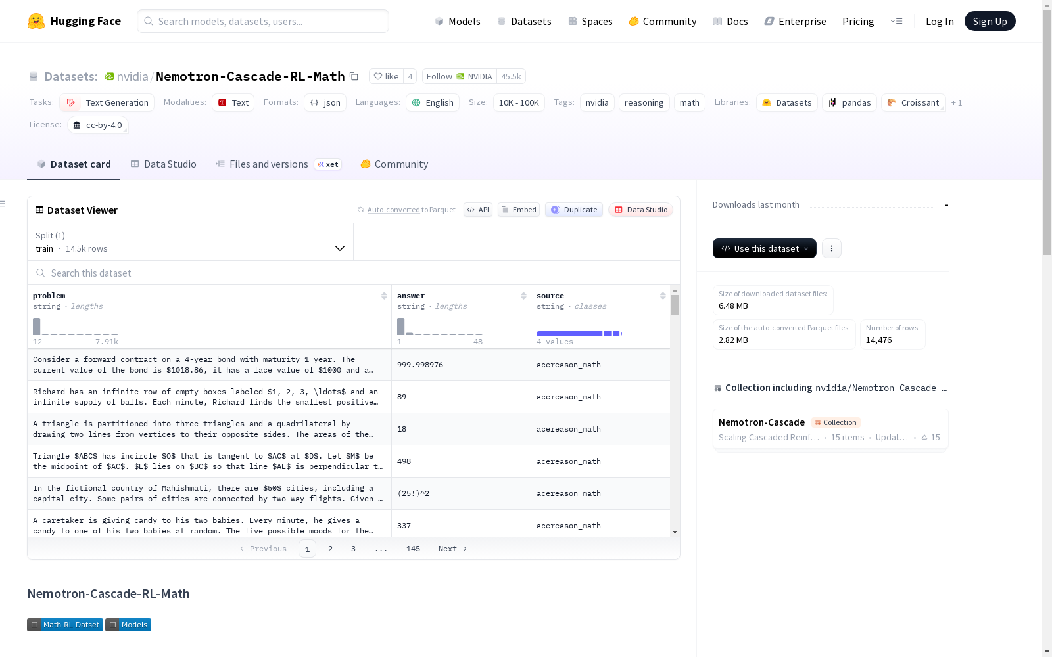Show the +1 more libraries
This screenshot has width=1052, height=657.
click(957, 102)
